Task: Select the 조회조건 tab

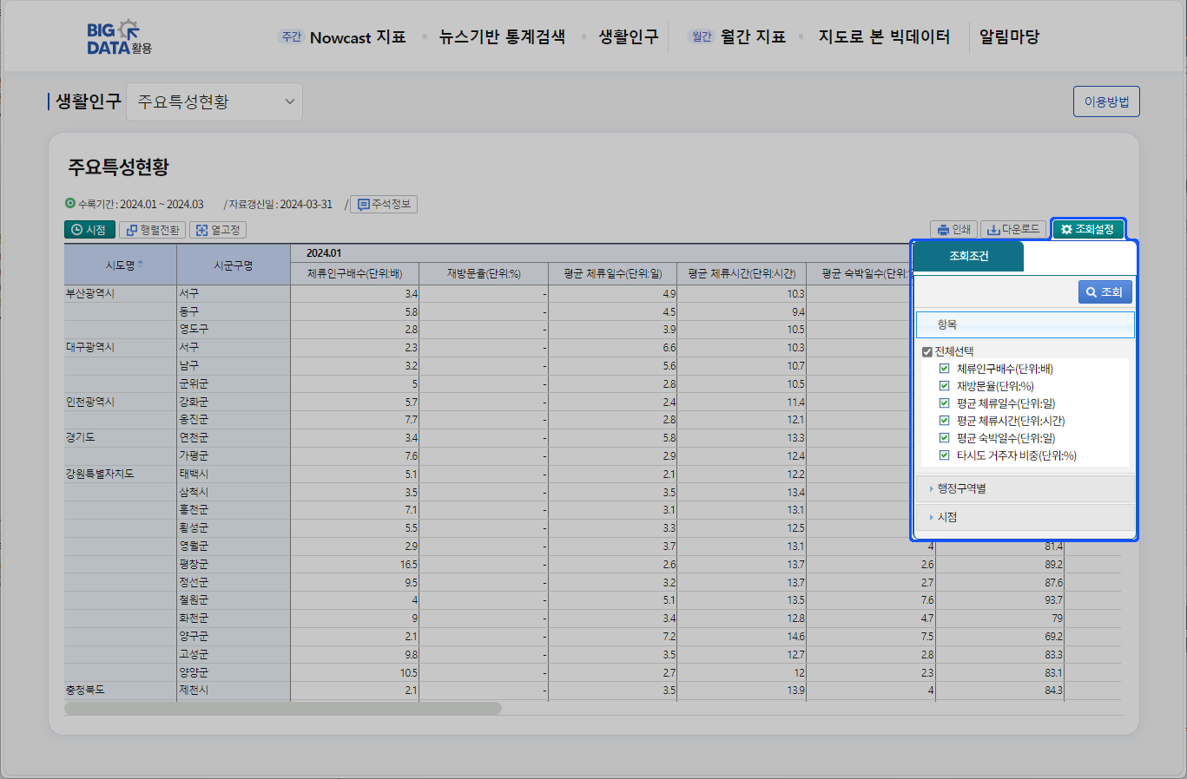Action: pos(968,256)
